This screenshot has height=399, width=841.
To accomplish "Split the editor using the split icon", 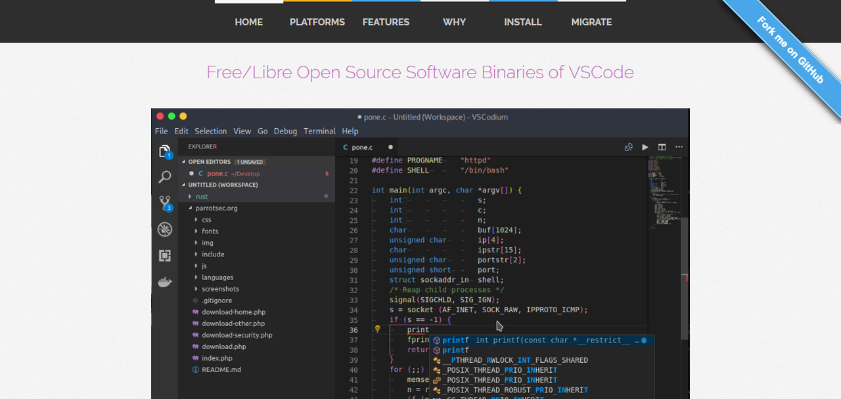I will pyautogui.click(x=662, y=147).
